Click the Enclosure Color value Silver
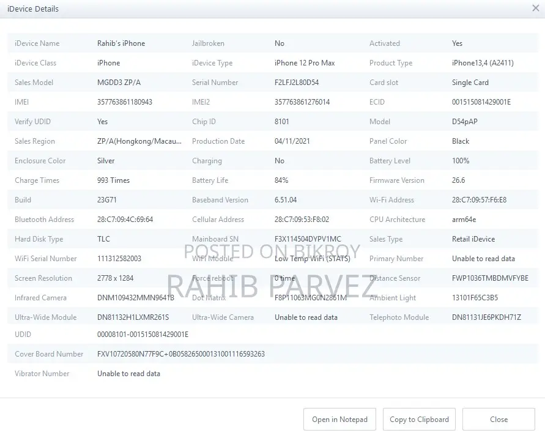This screenshot has width=545, height=433. (x=106, y=161)
